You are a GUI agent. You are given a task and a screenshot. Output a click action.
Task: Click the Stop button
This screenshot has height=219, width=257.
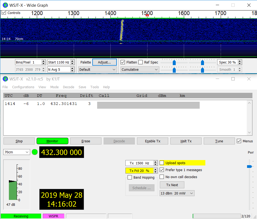click(x=19, y=141)
